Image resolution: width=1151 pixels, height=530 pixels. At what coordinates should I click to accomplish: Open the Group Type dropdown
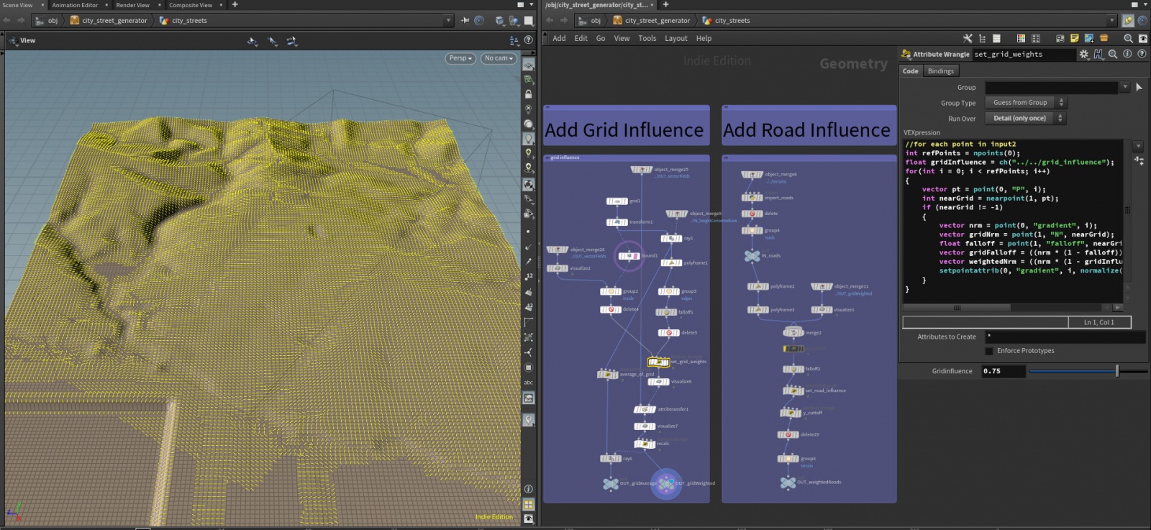click(1025, 103)
